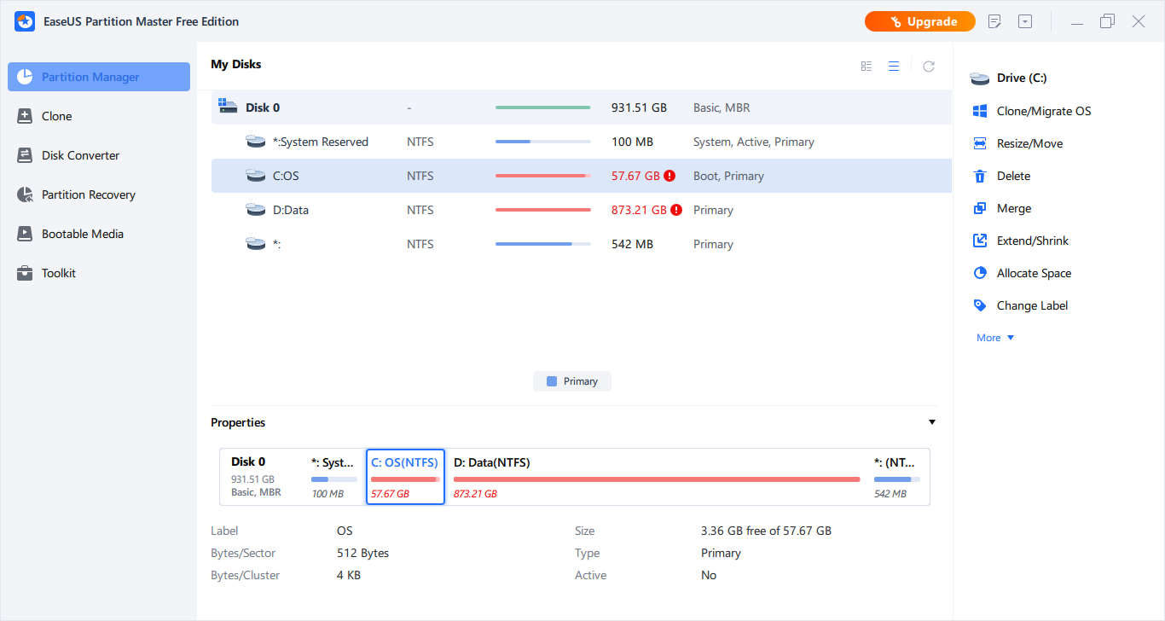Click the Extend/Shrink icon
Viewport: 1165px width, 621px height.
[980, 241]
